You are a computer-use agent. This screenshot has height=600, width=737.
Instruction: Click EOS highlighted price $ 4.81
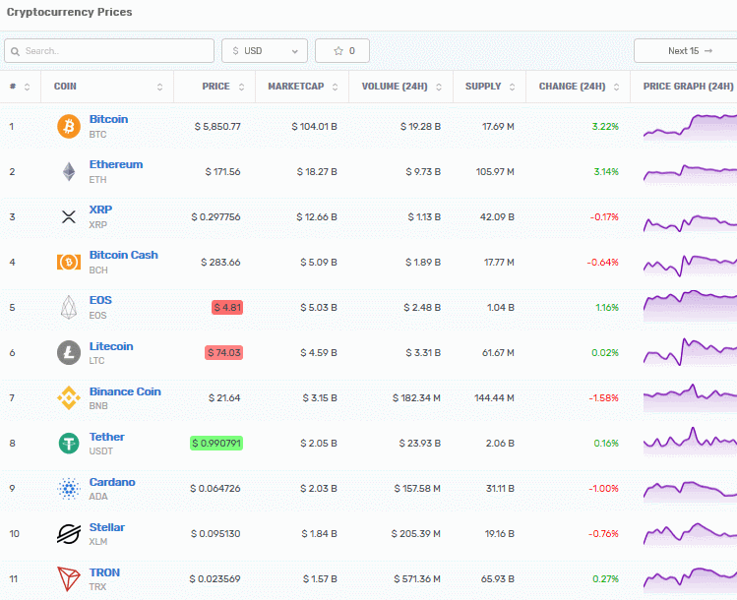[x=227, y=307]
